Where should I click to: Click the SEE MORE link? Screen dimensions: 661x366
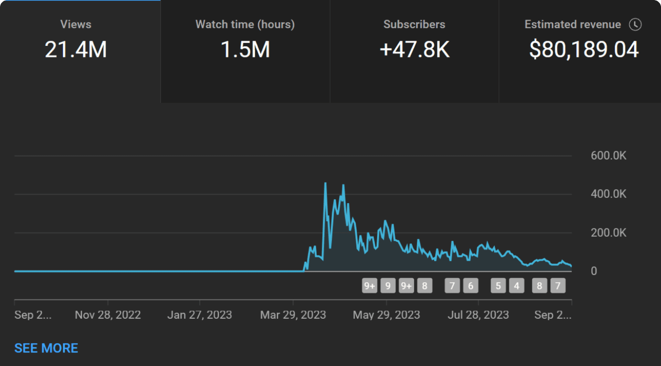pos(46,348)
